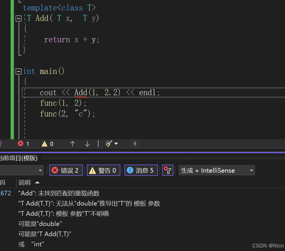Click the return x + y statement
Screen dimensions: 285x251
pyautogui.click(x=72, y=40)
